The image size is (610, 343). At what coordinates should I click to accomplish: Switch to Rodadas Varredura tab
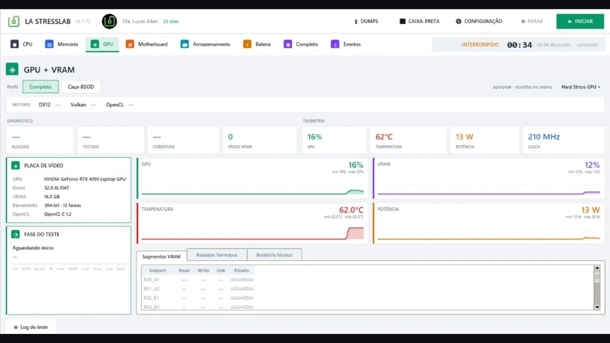click(217, 255)
